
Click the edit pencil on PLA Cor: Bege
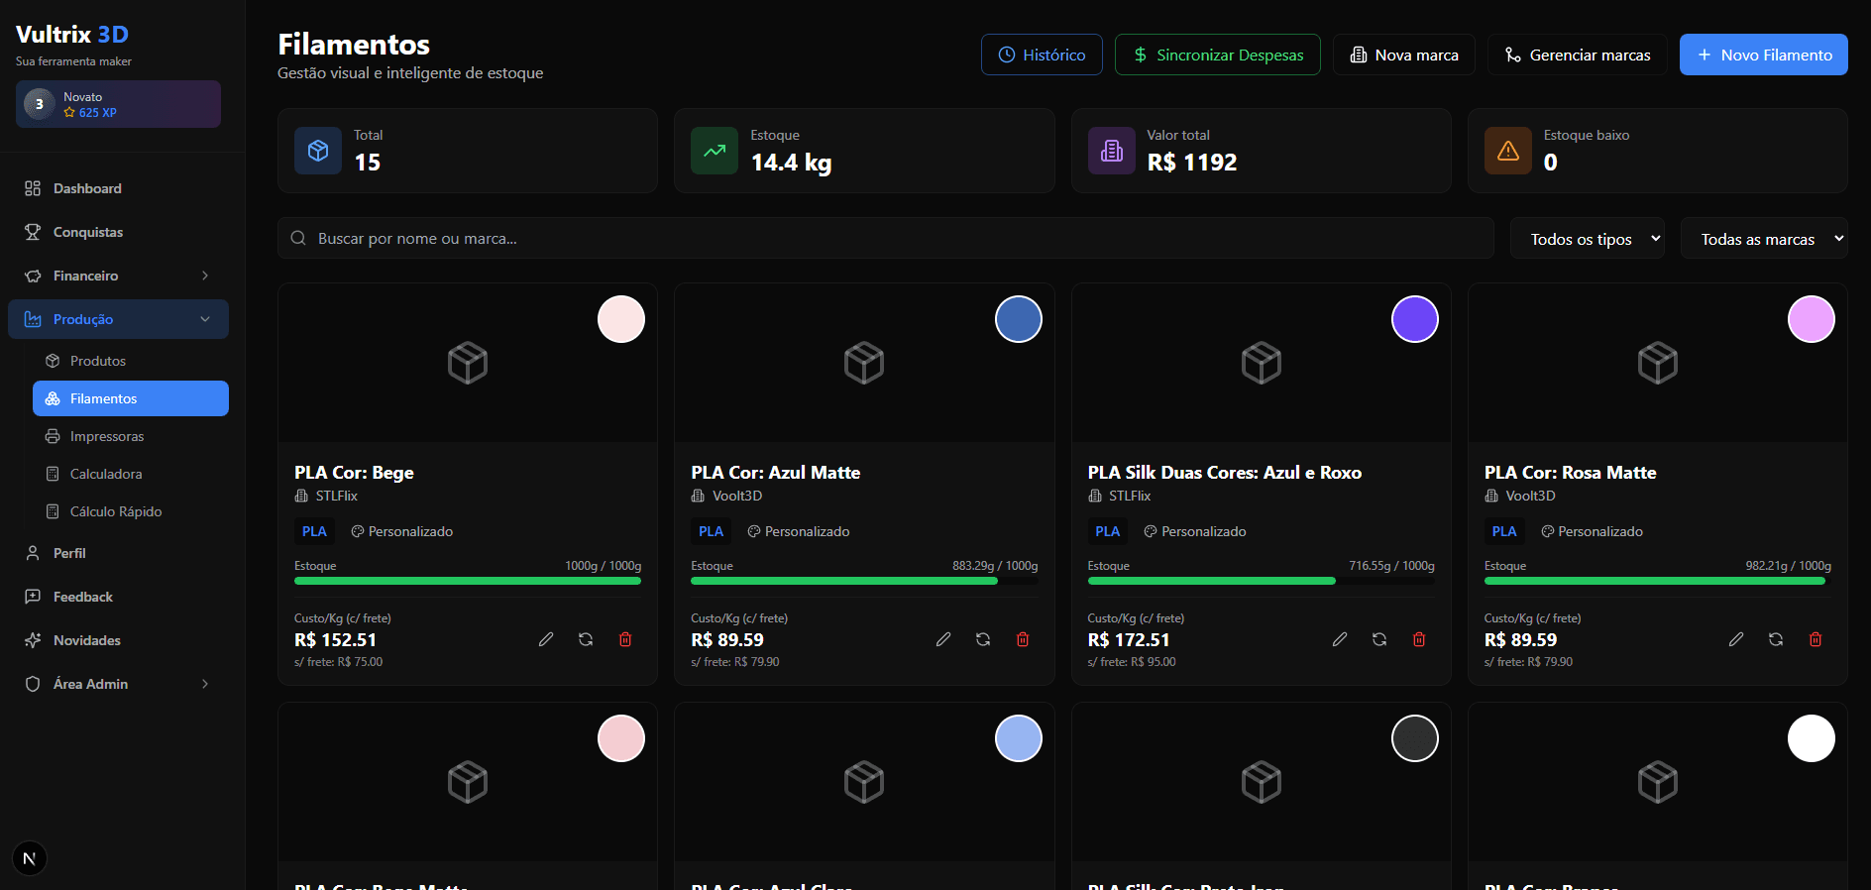point(546,639)
